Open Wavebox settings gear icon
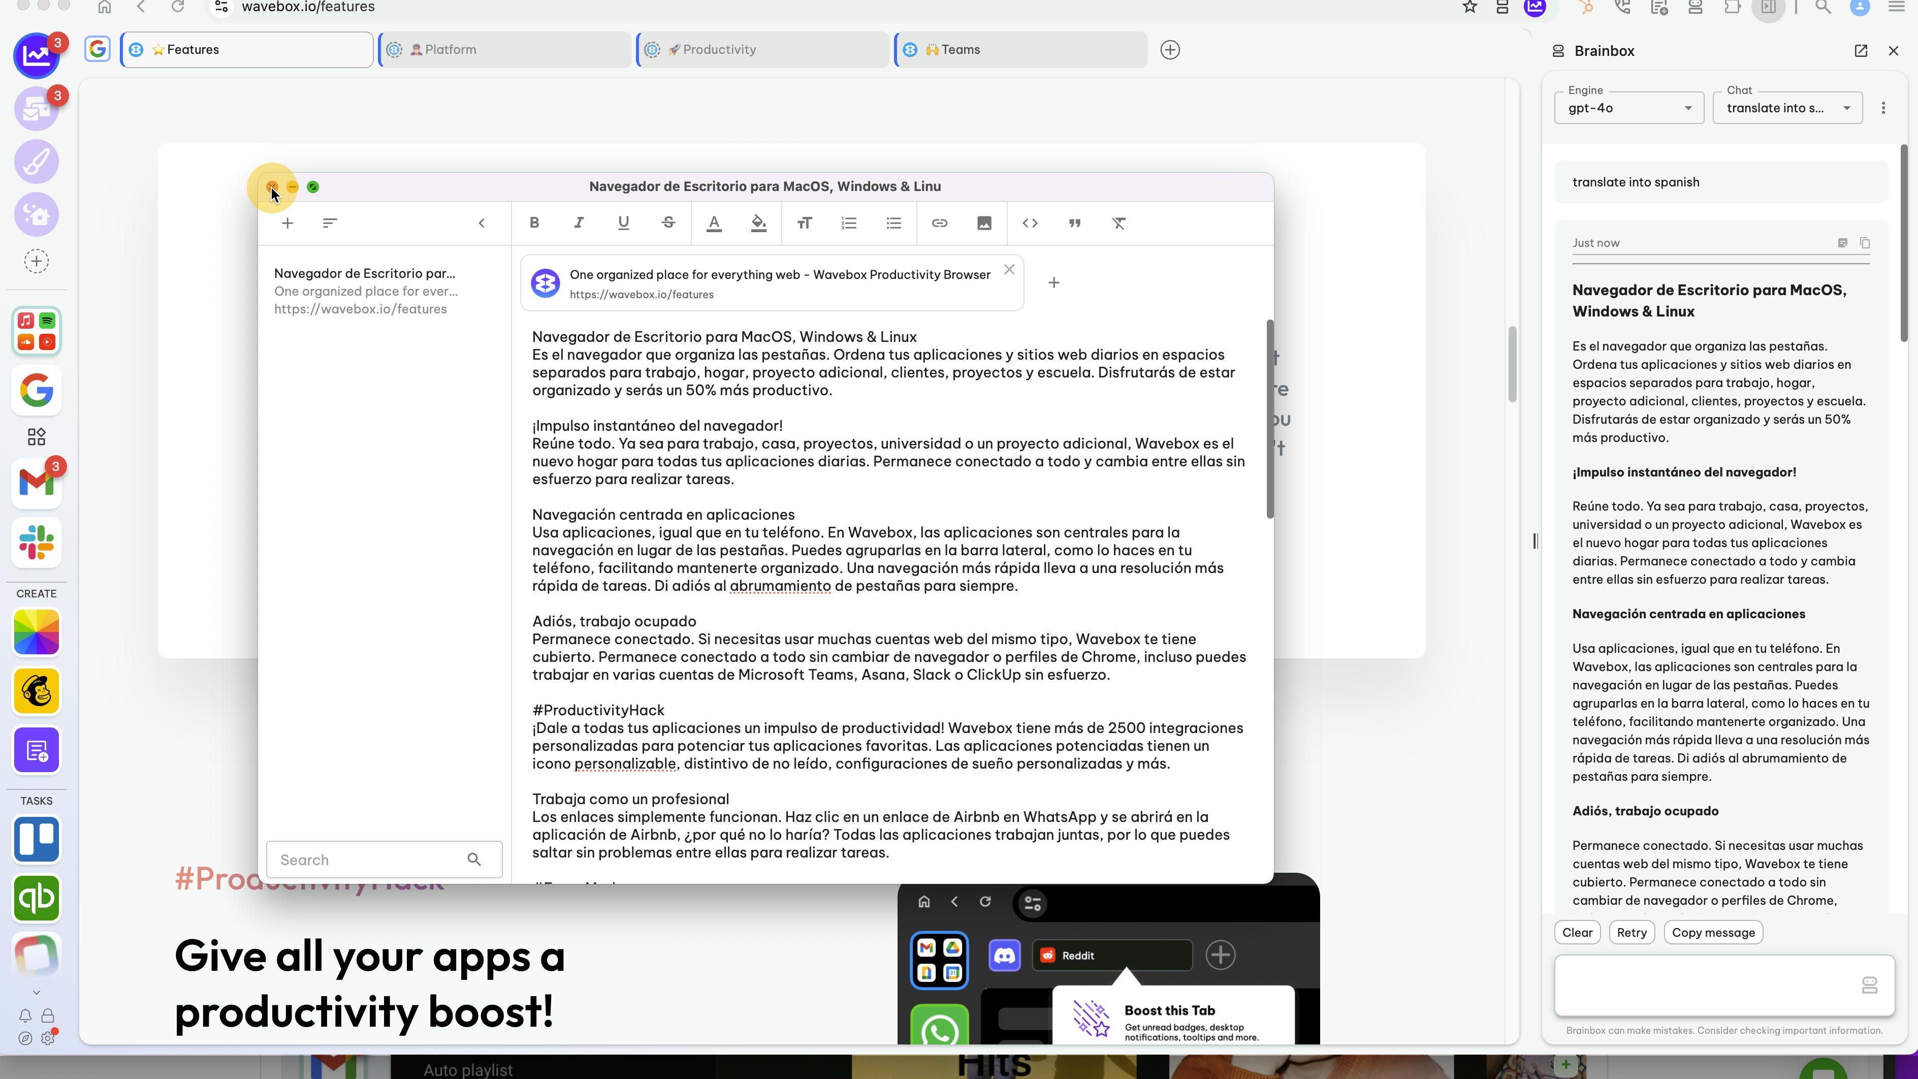The height and width of the screenshot is (1079, 1918). [48, 1038]
